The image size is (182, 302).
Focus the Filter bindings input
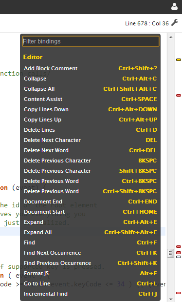91,41
